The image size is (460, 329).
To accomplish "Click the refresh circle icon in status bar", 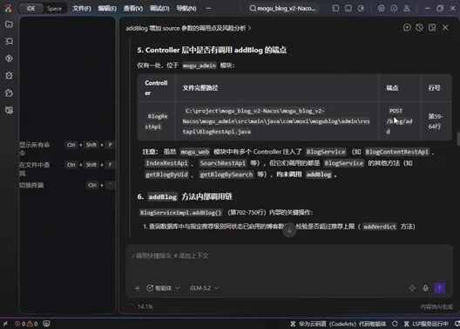I will (x=395, y=324).
